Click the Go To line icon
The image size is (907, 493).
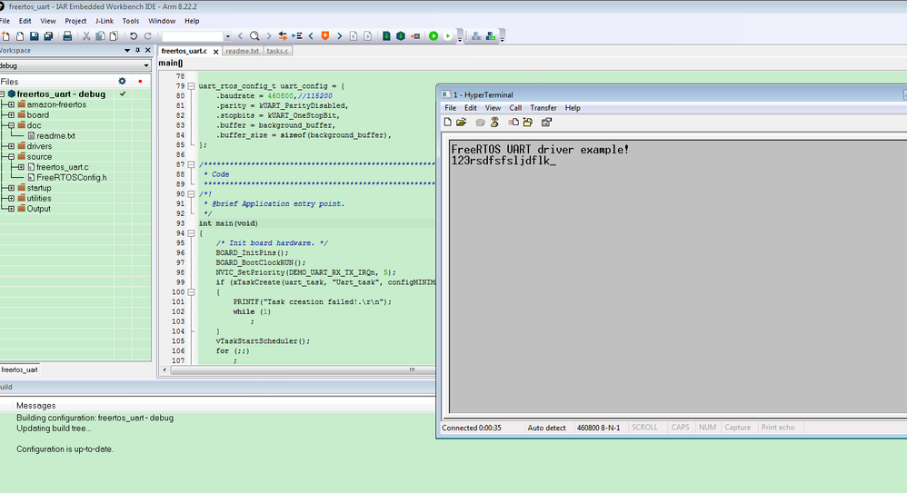pyautogui.click(x=297, y=35)
